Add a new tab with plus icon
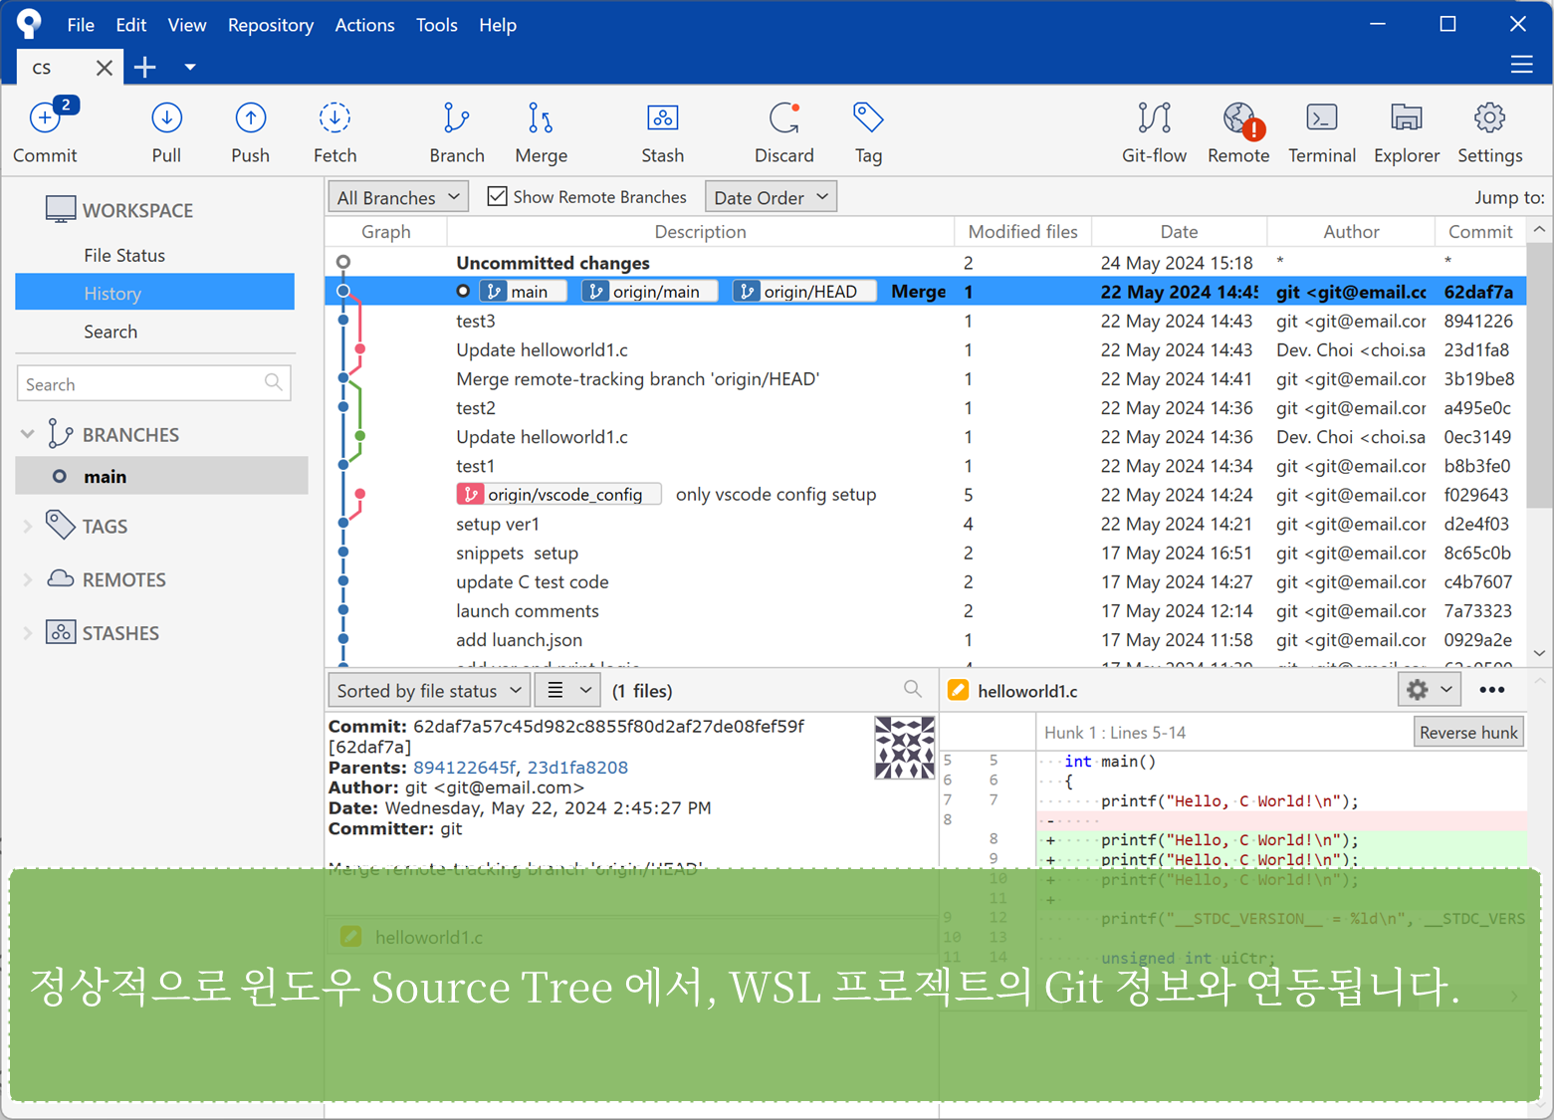 click(x=145, y=67)
